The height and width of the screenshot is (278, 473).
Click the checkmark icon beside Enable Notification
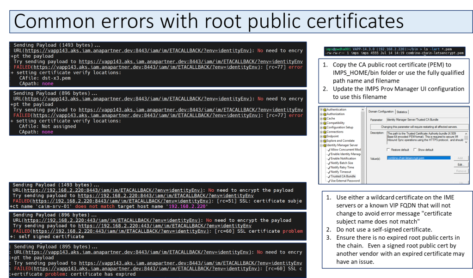pos(329,158)
